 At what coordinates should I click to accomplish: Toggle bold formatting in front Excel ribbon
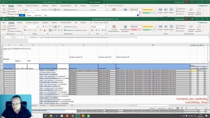25,30
